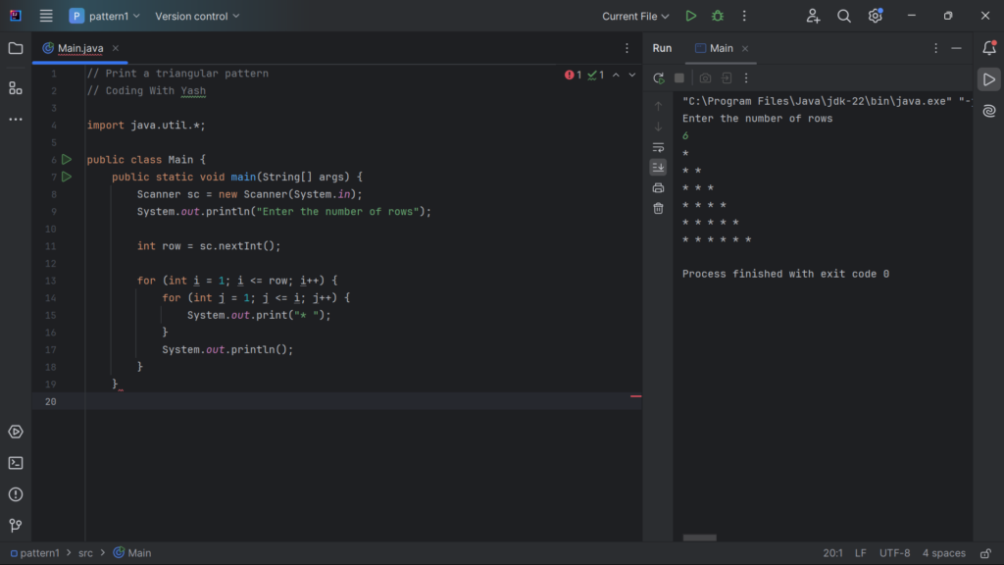Viewport: 1004px width, 565px height.
Task: Switch to the Main.java editor tab
Action: click(x=78, y=46)
